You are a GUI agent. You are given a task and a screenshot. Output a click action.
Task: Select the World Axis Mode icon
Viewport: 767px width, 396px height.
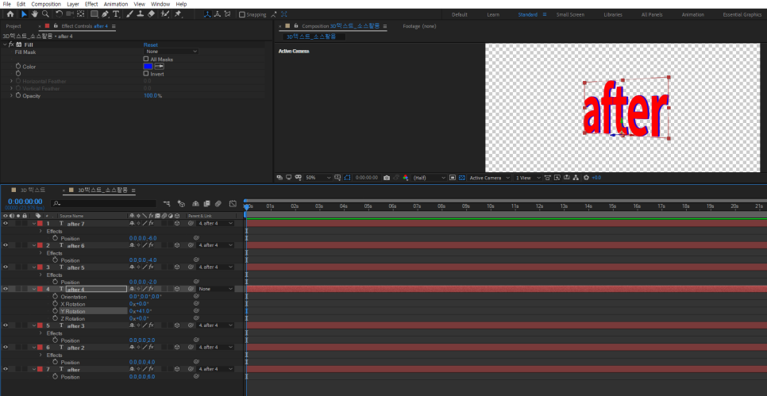(x=218, y=14)
